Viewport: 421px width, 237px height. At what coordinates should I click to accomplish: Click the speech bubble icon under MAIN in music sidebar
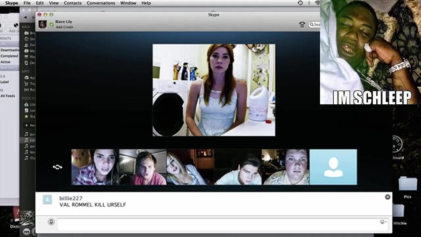pos(26,51)
